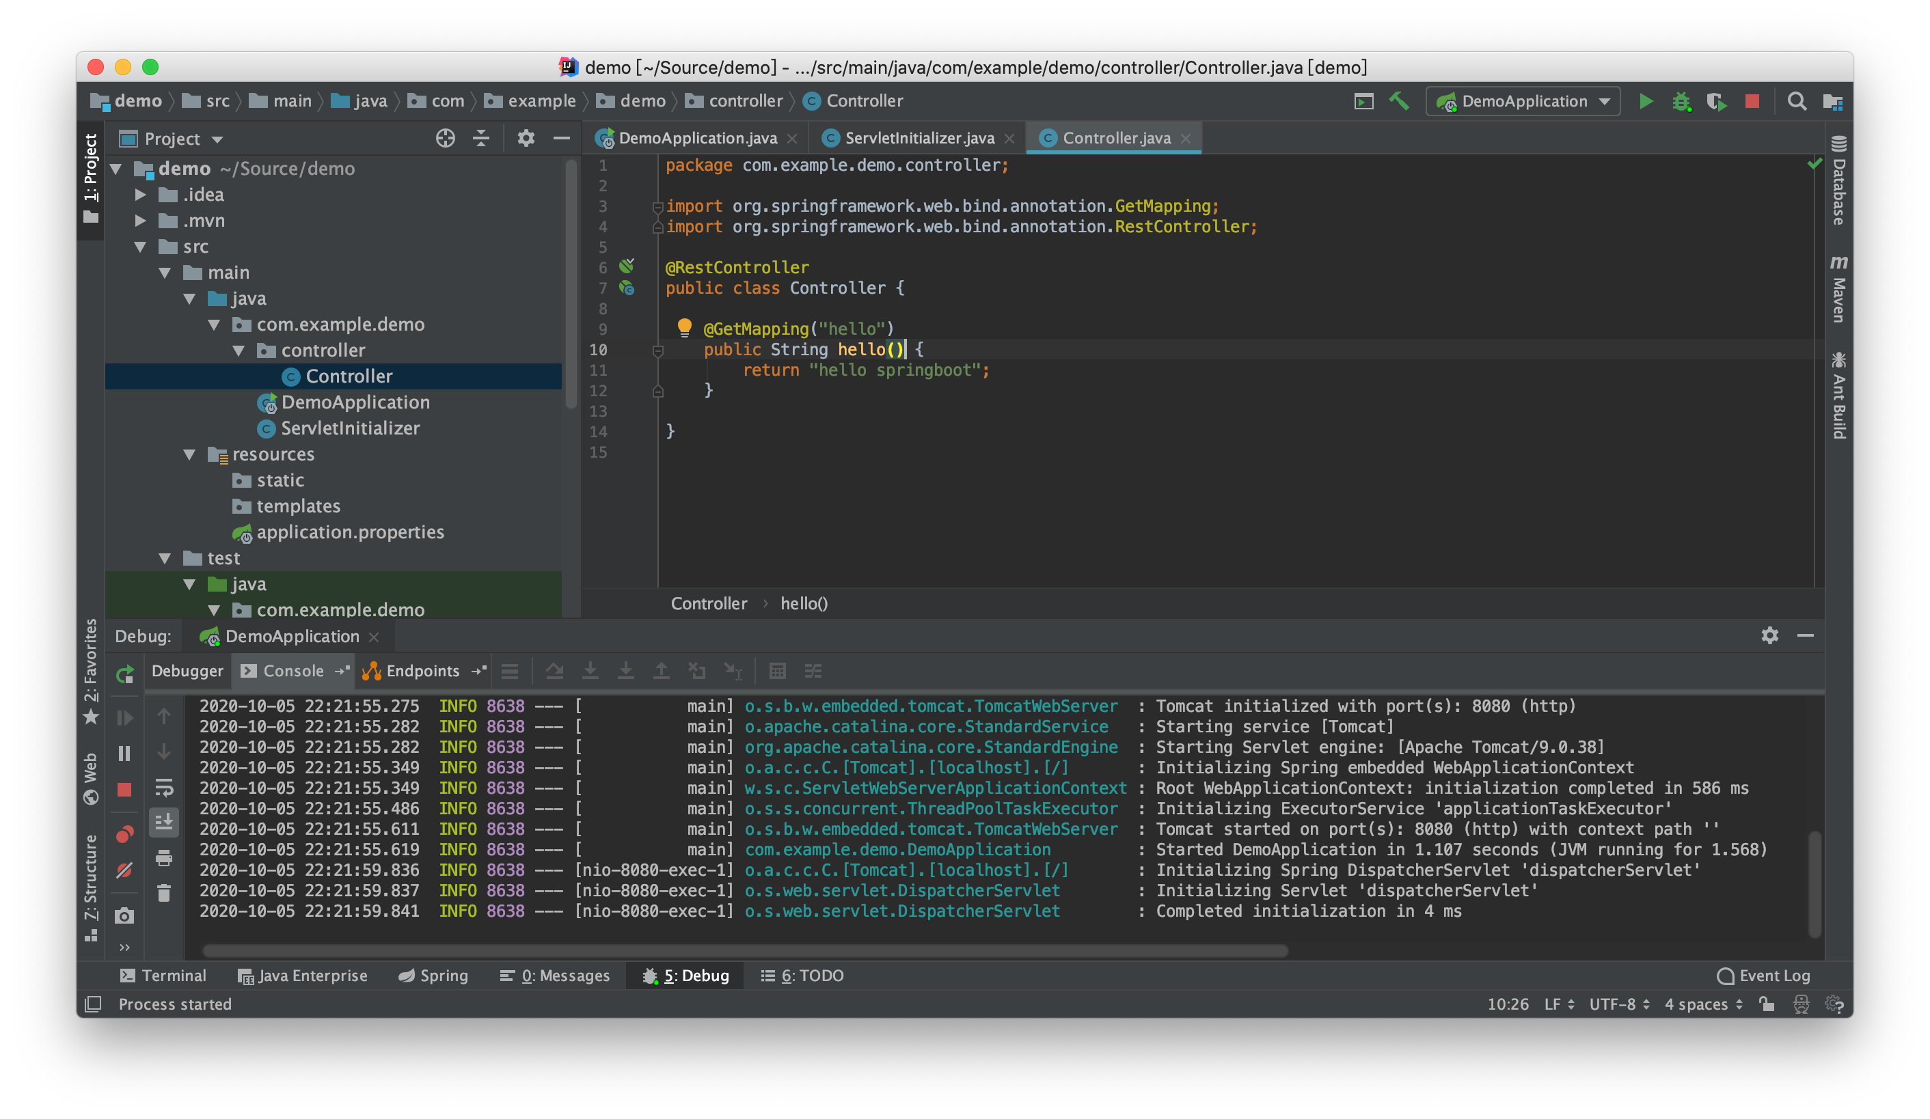Open Terminal tool window

[163, 975]
